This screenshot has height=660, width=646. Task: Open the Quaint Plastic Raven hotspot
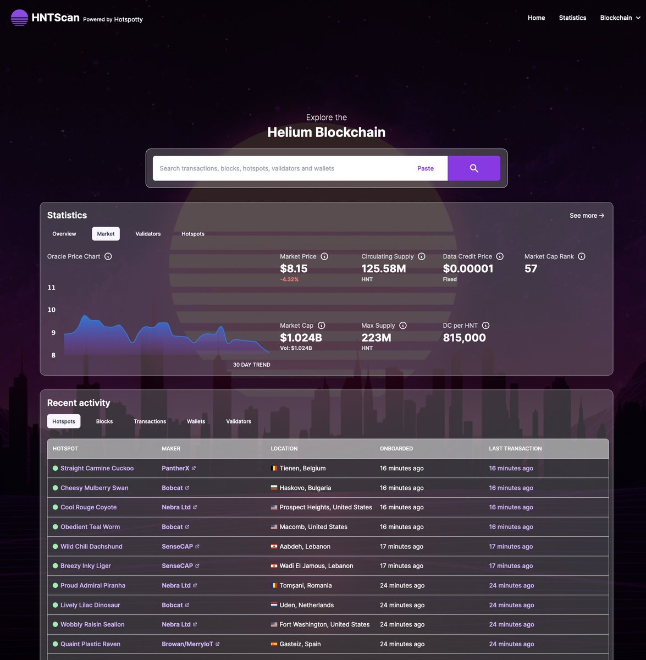pos(90,644)
